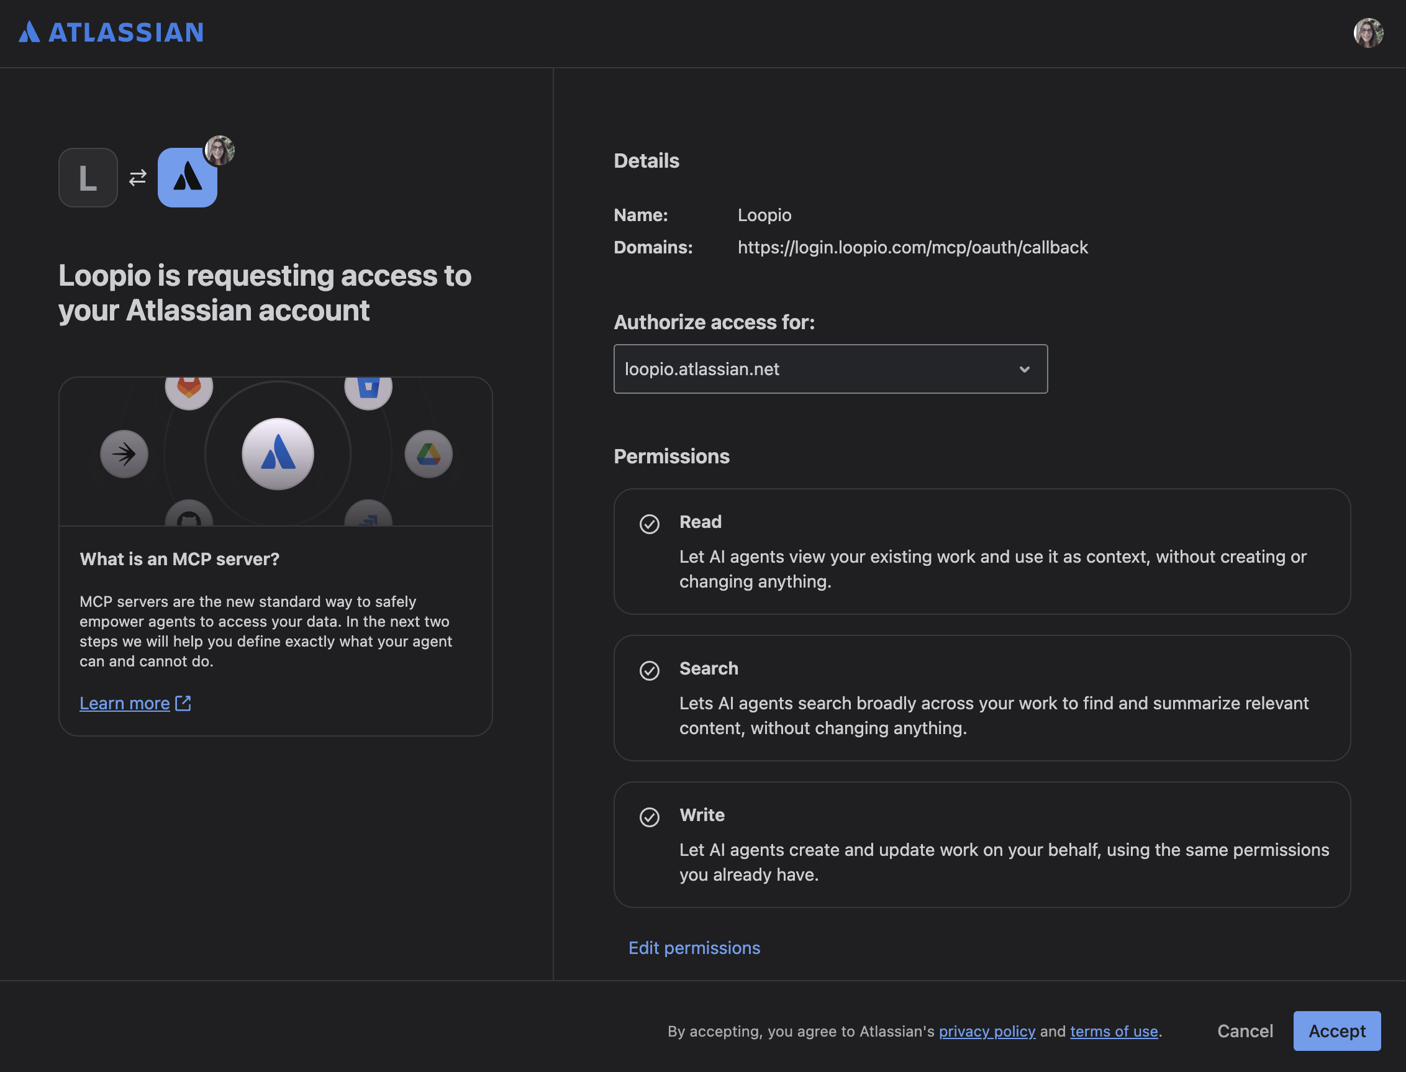The image size is (1406, 1072).
Task: Open the loopio.atlassian.net site dropdown
Action: [830, 369]
